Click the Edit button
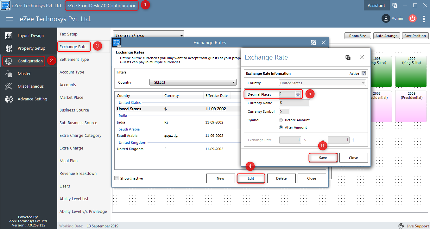 251,178
